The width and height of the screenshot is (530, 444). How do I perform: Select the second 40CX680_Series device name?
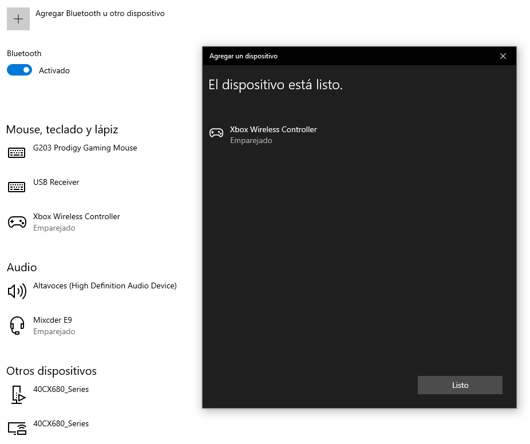pyautogui.click(x=61, y=424)
